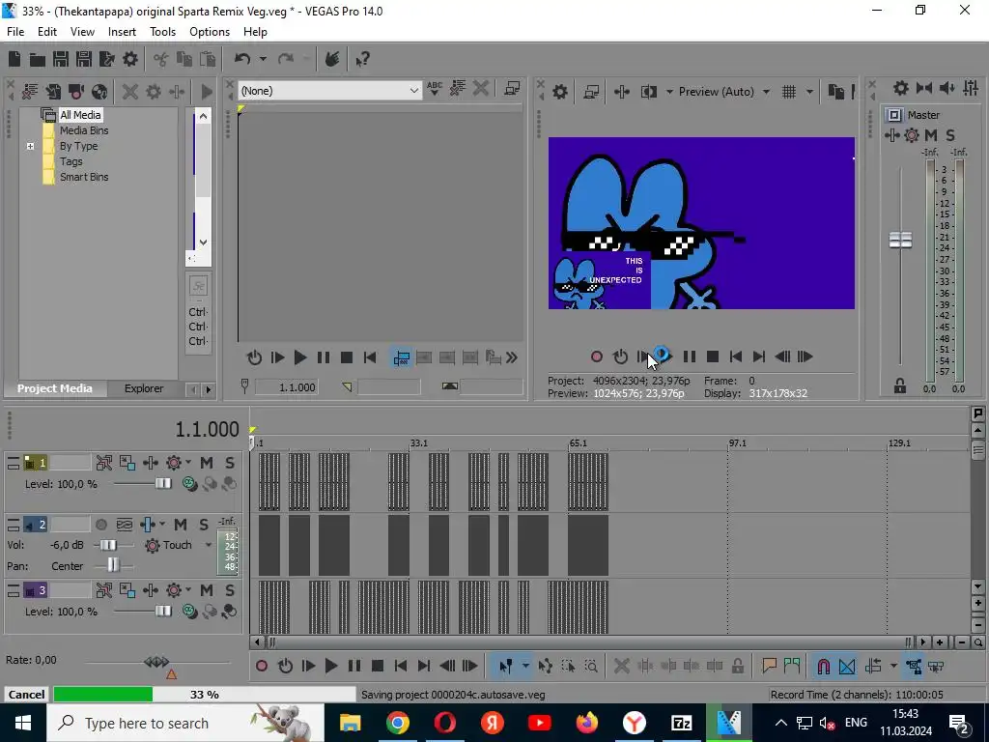Open the Edit menu
989x742 pixels.
47,32
